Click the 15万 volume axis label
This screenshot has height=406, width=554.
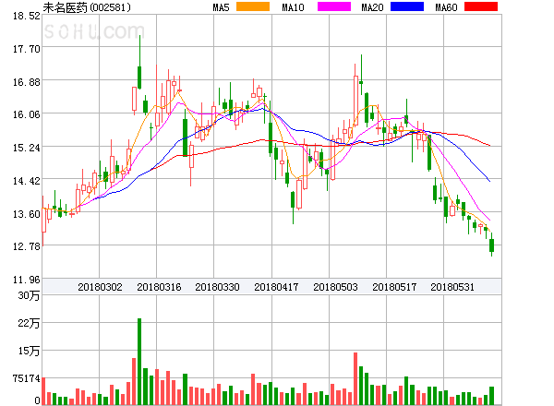point(29,351)
